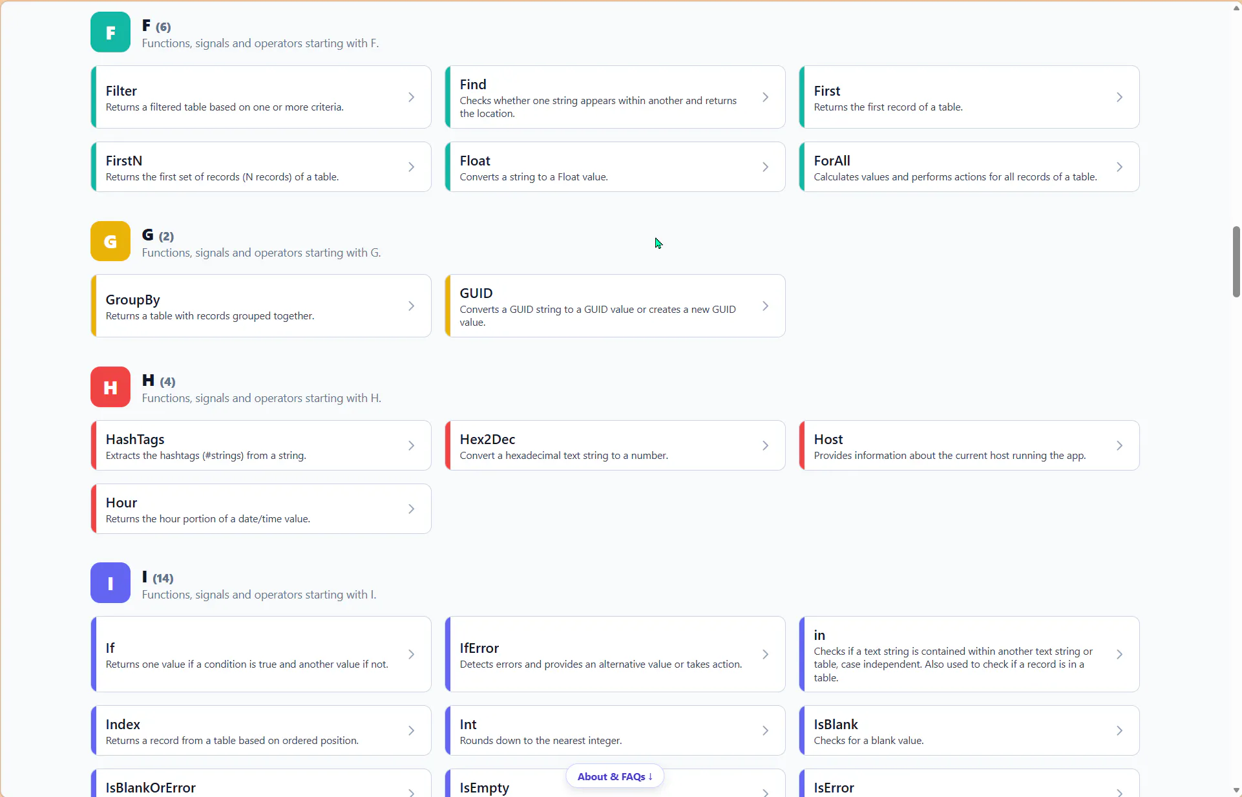Click the purple I section letter icon
1242x797 pixels.
[111, 583]
